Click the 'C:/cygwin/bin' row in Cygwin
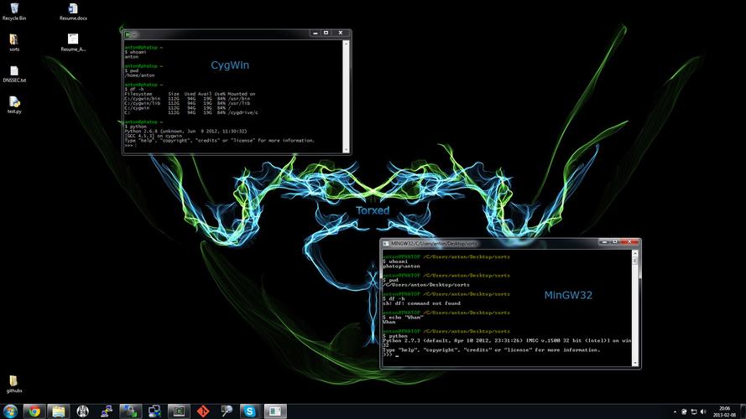Viewport: 746px width, 419px height. (x=187, y=99)
